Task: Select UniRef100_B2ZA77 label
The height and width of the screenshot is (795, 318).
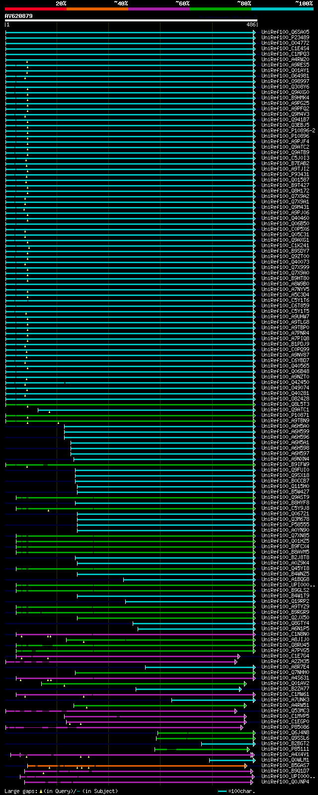Action: tap(285, 689)
